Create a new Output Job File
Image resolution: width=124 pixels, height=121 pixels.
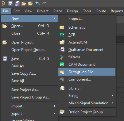tap(87, 72)
